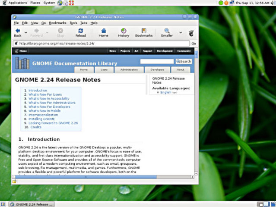Open the Tools menu
This screenshot has height=207, width=276.
[x=73, y=23]
